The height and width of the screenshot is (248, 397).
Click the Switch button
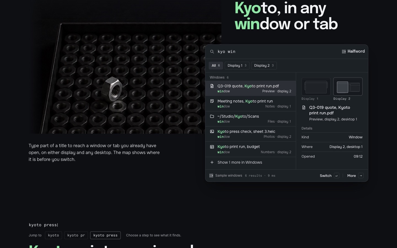(x=329, y=176)
